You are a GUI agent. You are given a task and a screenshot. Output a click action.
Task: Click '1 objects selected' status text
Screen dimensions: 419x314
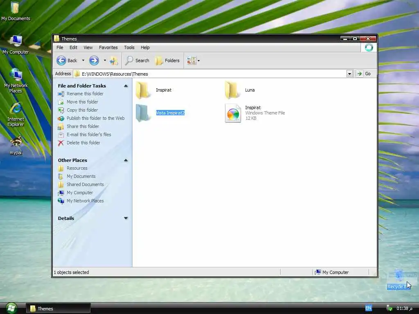point(71,272)
